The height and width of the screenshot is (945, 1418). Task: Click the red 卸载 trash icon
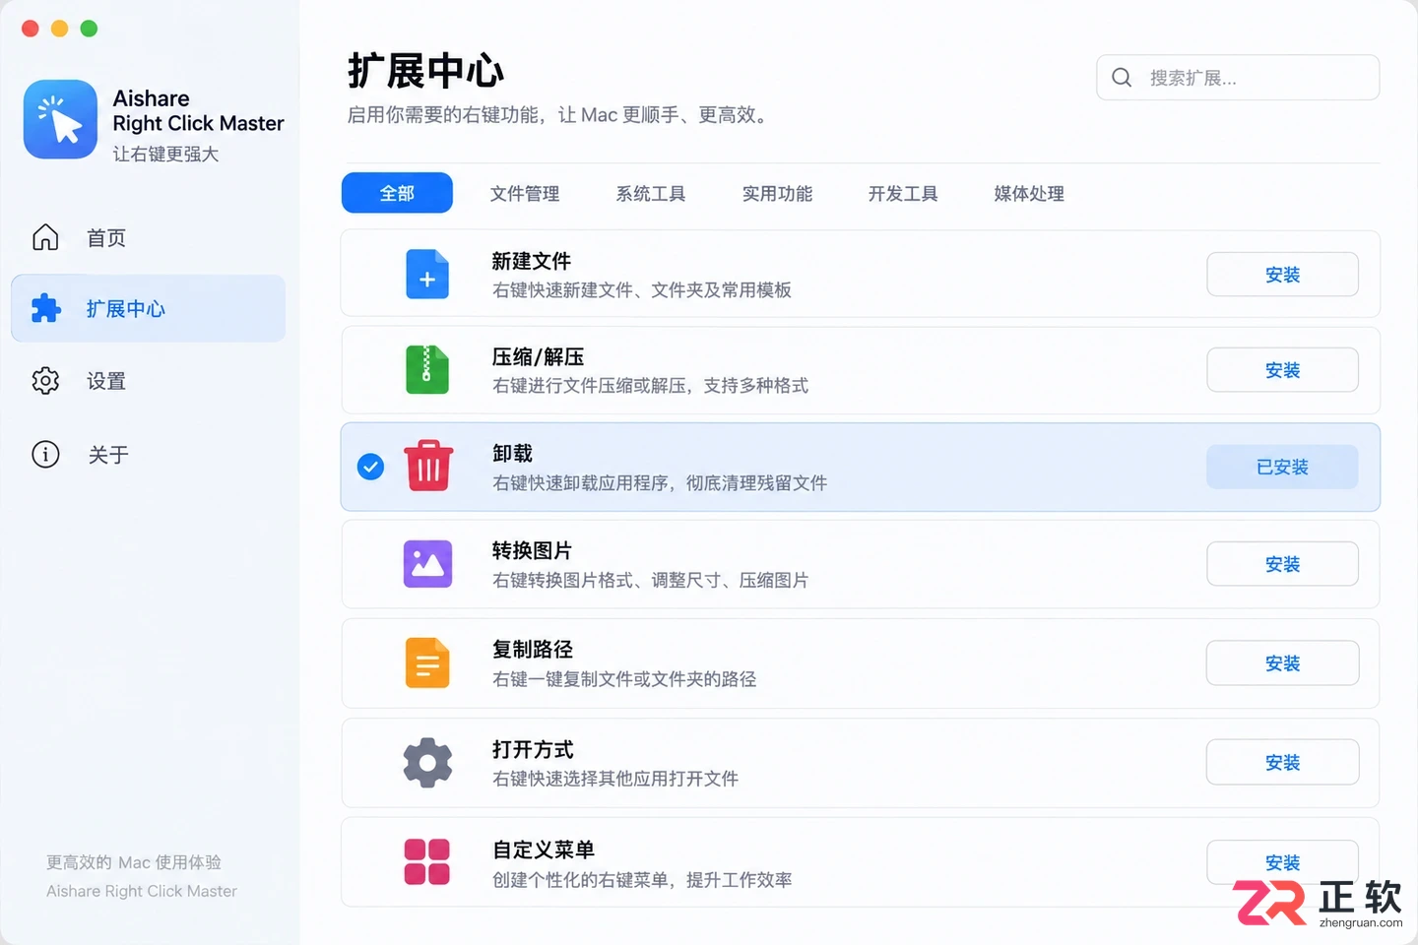(428, 466)
